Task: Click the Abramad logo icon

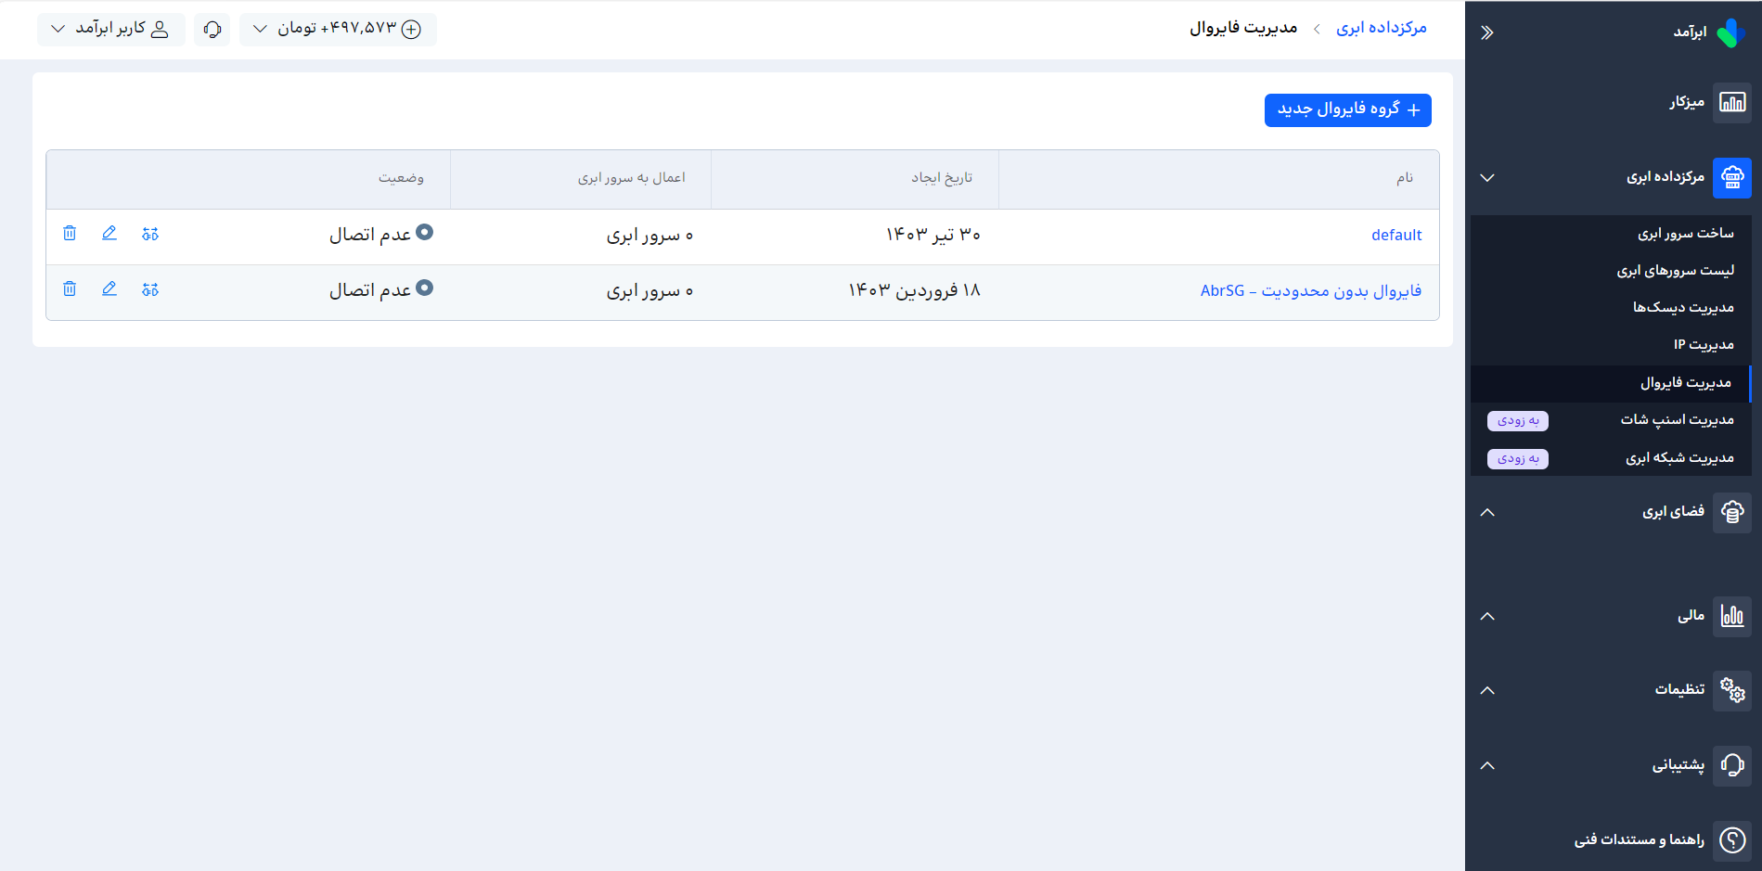Action: tap(1731, 32)
